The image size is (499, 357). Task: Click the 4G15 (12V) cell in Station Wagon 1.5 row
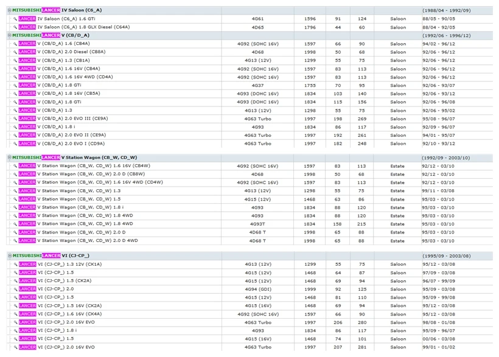tap(257, 199)
